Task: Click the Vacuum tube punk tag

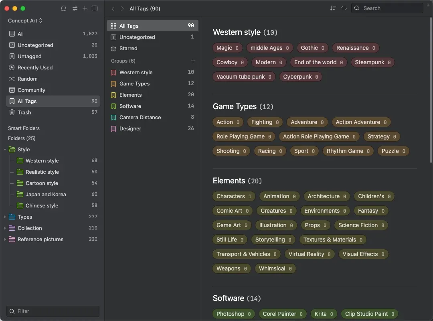Action: coord(244,77)
